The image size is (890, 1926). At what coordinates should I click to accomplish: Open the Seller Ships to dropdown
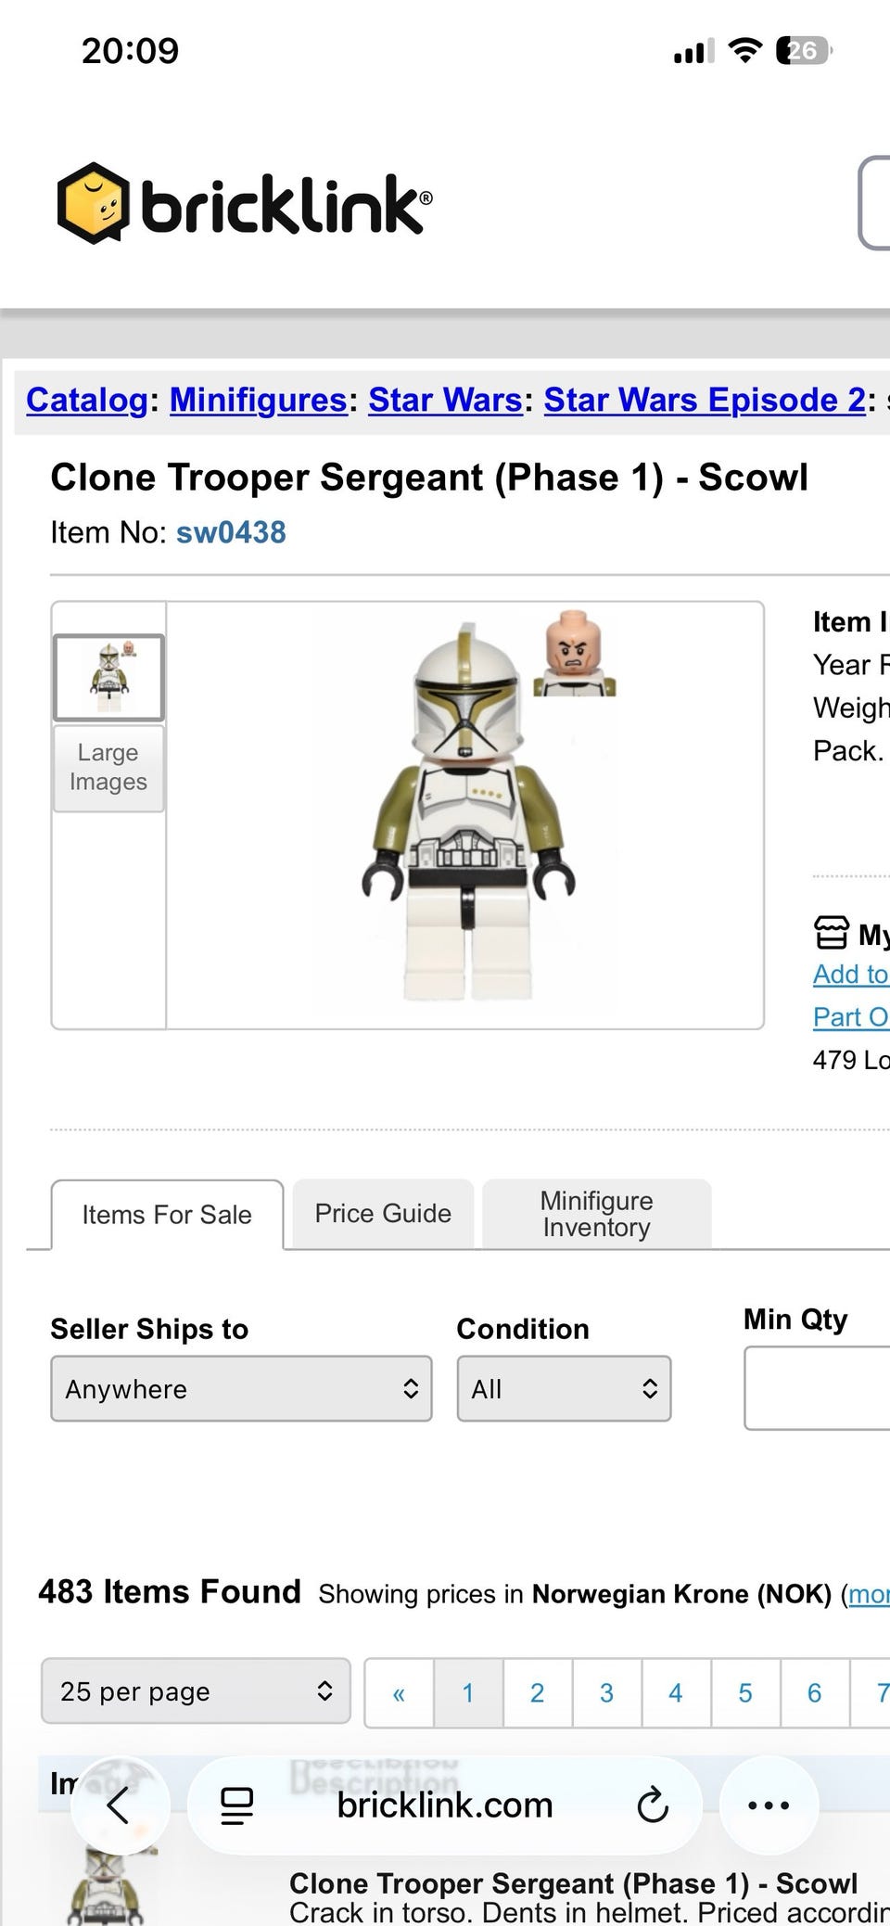click(x=241, y=1388)
